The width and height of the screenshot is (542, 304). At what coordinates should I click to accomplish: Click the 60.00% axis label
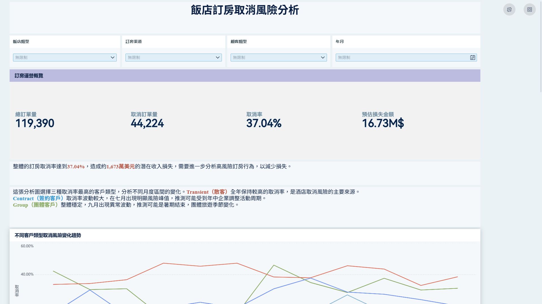(x=27, y=246)
